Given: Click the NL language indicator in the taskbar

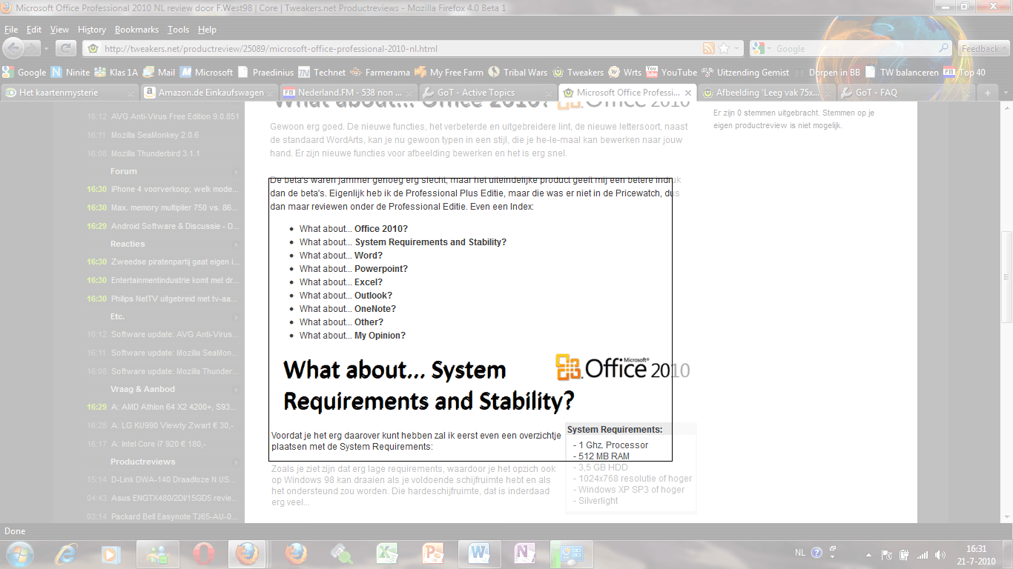Looking at the screenshot, I should (x=799, y=553).
